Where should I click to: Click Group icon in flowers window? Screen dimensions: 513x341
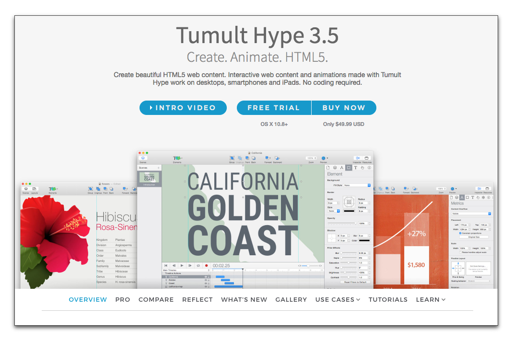tap(90, 189)
